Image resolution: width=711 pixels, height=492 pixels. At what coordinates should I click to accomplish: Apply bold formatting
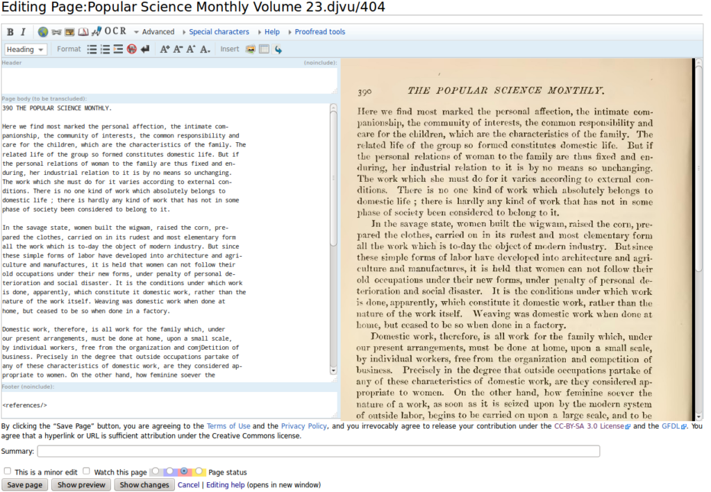10,32
